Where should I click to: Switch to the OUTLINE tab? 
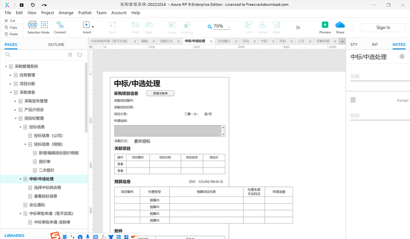point(56,45)
